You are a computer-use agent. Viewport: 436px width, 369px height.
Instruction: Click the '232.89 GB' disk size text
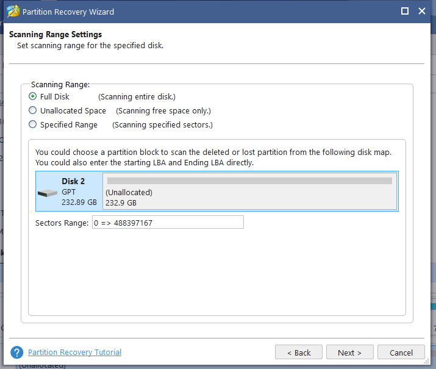[x=79, y=202]
